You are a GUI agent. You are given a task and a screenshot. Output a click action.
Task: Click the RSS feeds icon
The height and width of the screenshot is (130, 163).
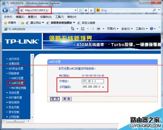[x=83, y=29]
